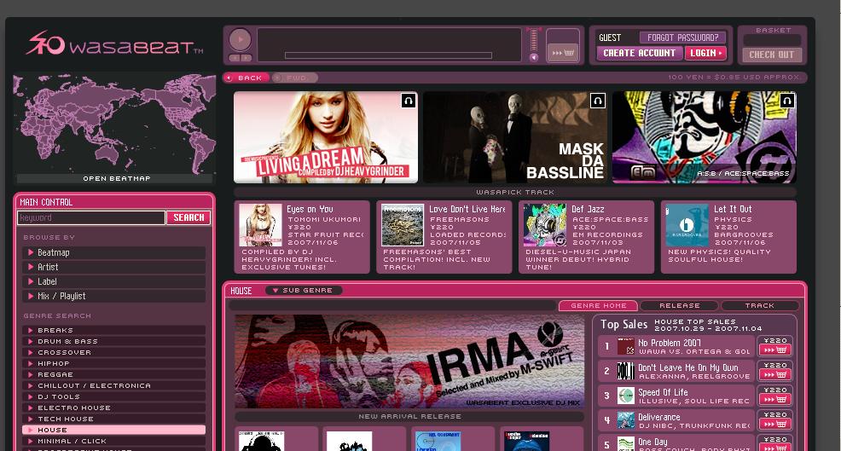Click the Check Out button
Image resolution: width=841 pixels, height=451 pixels.
(771, 55)
